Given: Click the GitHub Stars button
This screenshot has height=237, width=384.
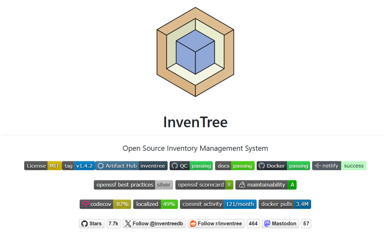Looking at the screenshot, I should pyautogui.click(x=92, y=223).
